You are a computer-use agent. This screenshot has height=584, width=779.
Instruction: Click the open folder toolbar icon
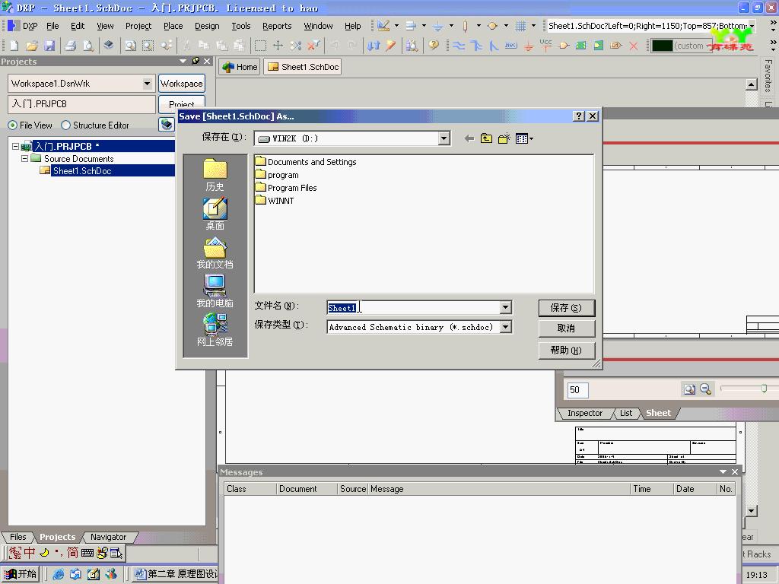point(32,46)
